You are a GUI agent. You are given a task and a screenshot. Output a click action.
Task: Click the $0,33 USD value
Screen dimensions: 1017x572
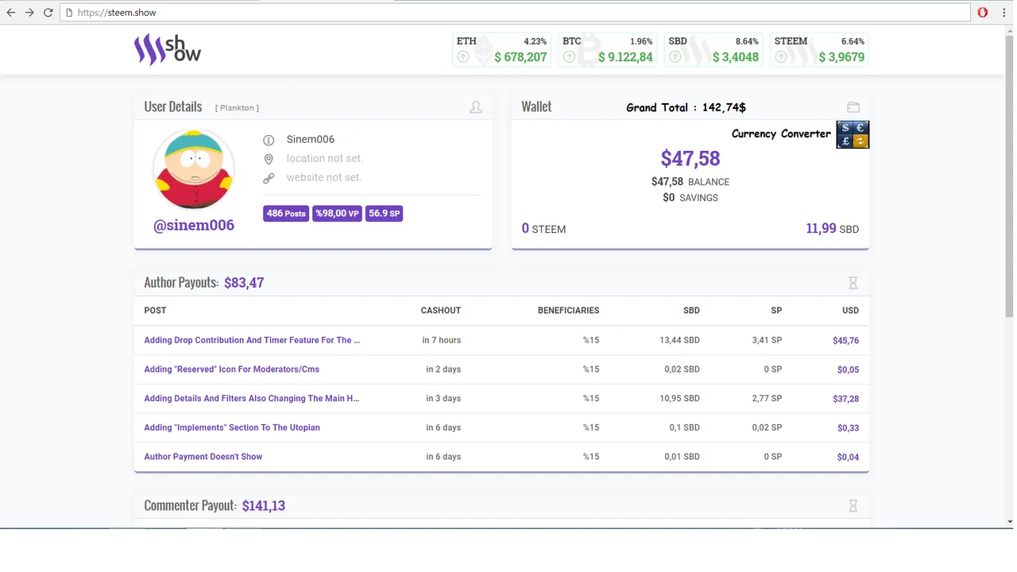coord(848,428)
